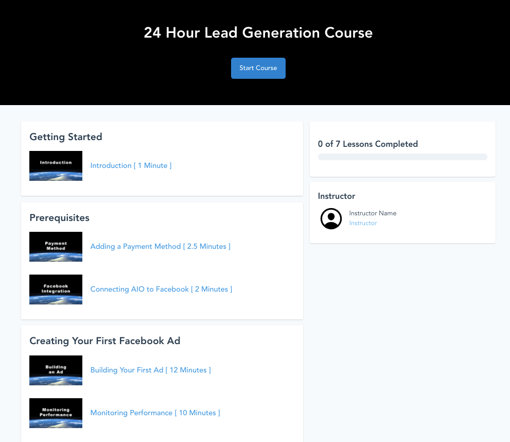Click the Prerequisites section heading
Viewport: 510px width, 442px height.
click(x=59, y=218)
